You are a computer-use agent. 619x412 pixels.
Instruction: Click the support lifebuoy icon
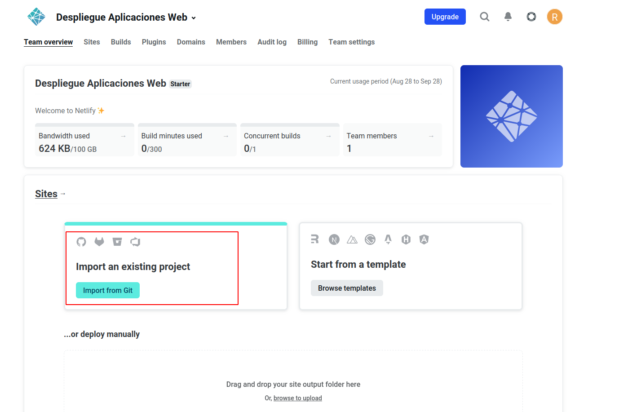coord(531,17)
